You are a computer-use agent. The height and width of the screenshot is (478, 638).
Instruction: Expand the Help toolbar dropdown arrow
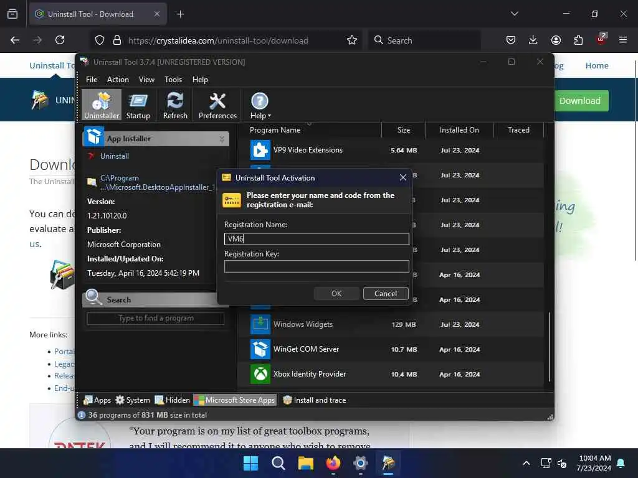click(x=269, y=116)
